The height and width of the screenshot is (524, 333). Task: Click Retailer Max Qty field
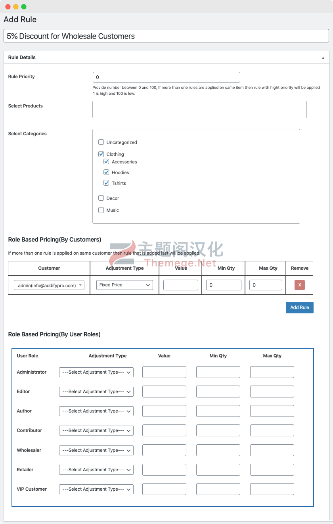[272, 470]
